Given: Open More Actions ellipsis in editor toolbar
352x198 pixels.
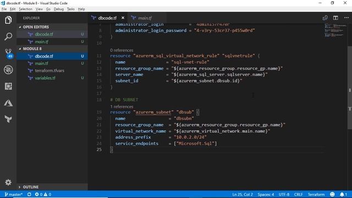Looking at the screenshot, I should [x=346, y=18].
